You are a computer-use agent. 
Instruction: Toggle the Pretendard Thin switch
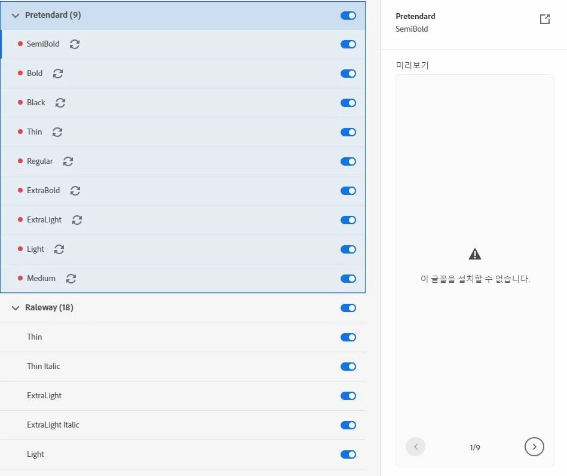coord(348,132)
